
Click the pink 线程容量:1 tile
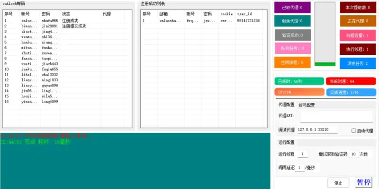(358, 35)
